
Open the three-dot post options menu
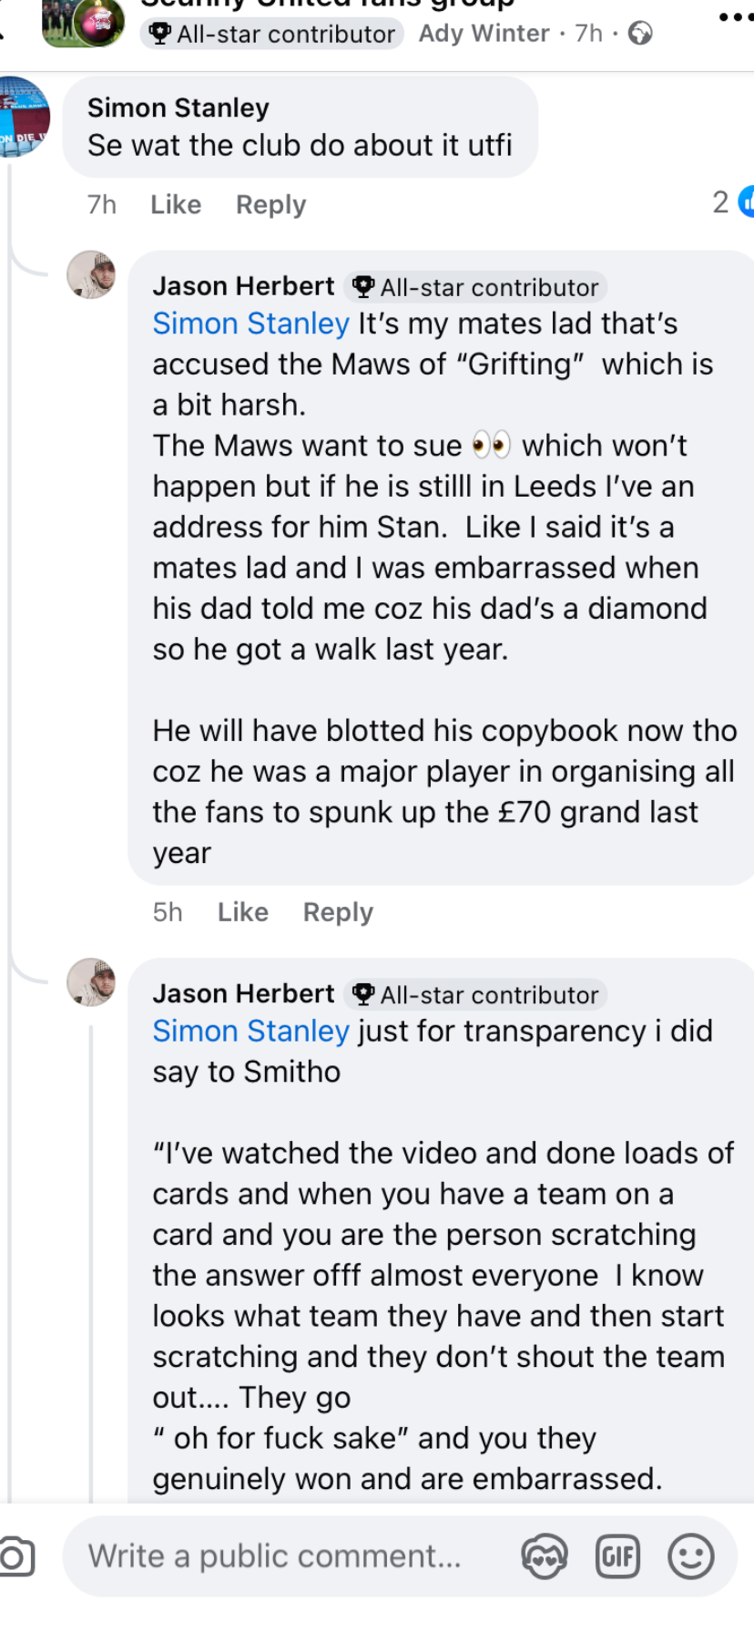click(x=735, y=17)
